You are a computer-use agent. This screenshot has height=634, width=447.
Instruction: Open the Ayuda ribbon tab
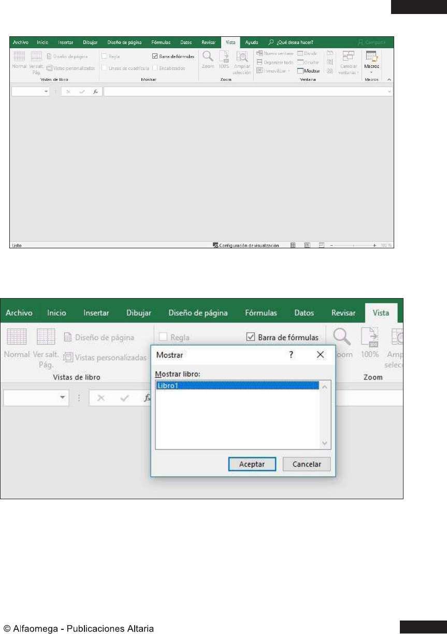pos(251,43)
